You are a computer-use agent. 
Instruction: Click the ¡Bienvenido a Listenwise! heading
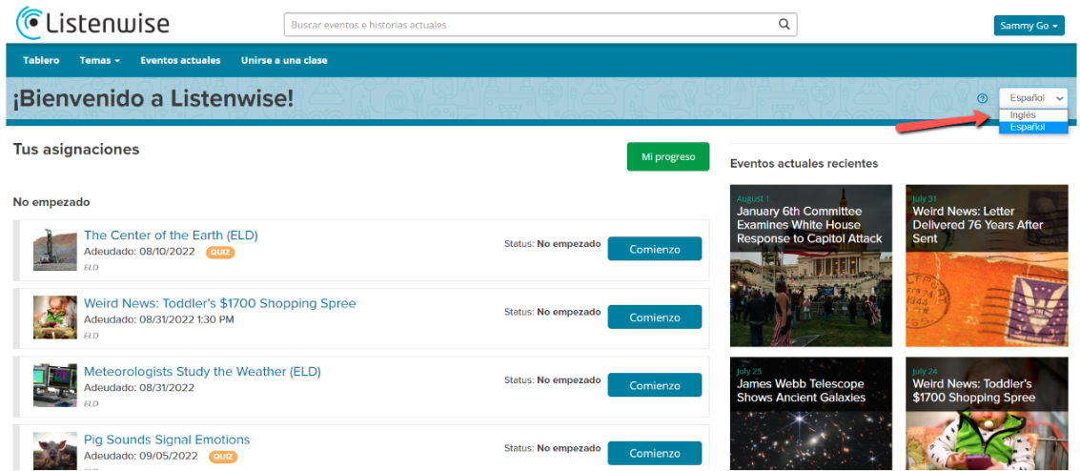153,99
